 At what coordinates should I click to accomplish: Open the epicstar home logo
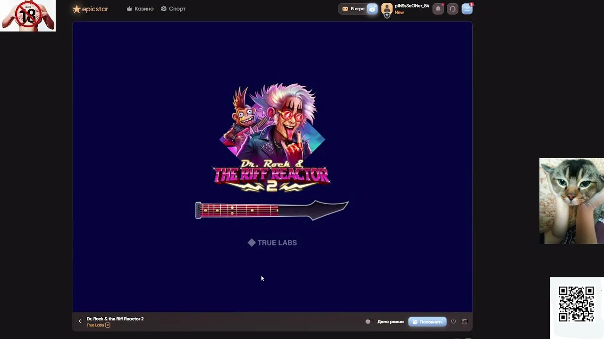(90, 8)
